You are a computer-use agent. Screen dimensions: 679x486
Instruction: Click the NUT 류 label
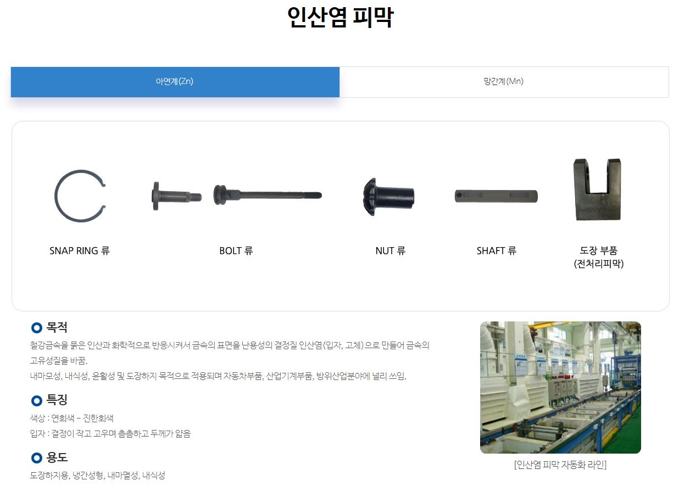(391, 251)
